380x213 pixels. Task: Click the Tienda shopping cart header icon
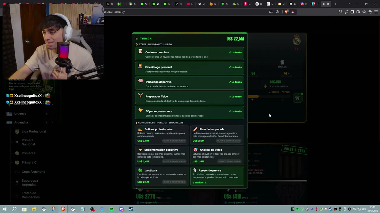[137, 39]
